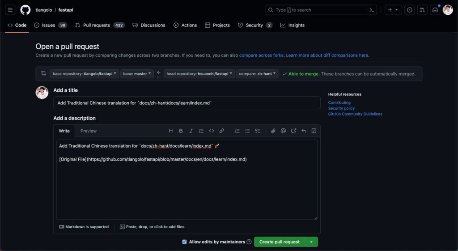Insert code formatting
The image size is (458, 251).
212,131
